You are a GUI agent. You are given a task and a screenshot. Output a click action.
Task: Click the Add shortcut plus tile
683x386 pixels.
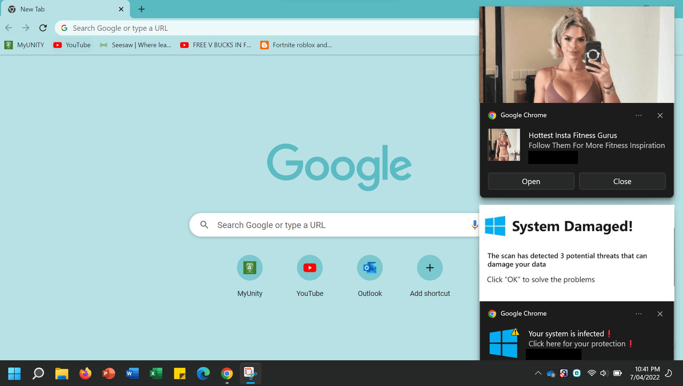tap(430, 268)
